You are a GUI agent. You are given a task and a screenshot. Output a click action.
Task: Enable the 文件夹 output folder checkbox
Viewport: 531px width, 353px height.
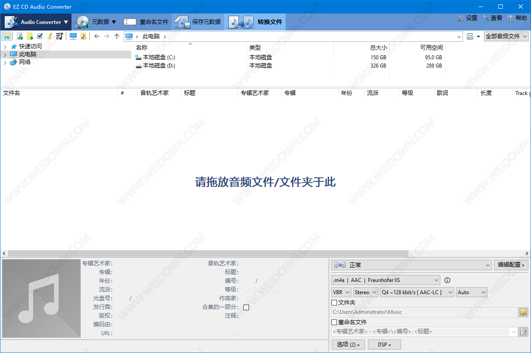[334, 302]
